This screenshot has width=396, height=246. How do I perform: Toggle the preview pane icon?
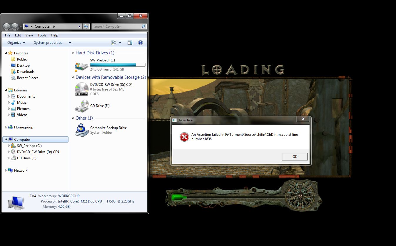[x=130, y=43]
